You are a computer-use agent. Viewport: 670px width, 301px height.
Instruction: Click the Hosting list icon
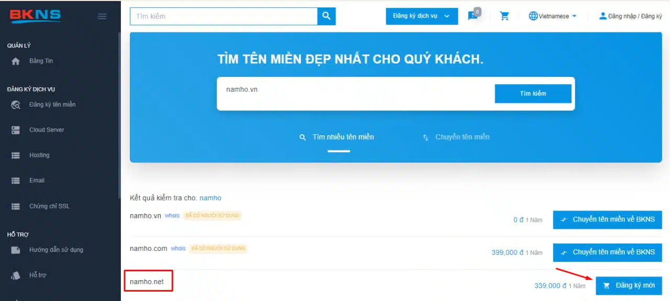click(16, 155)
